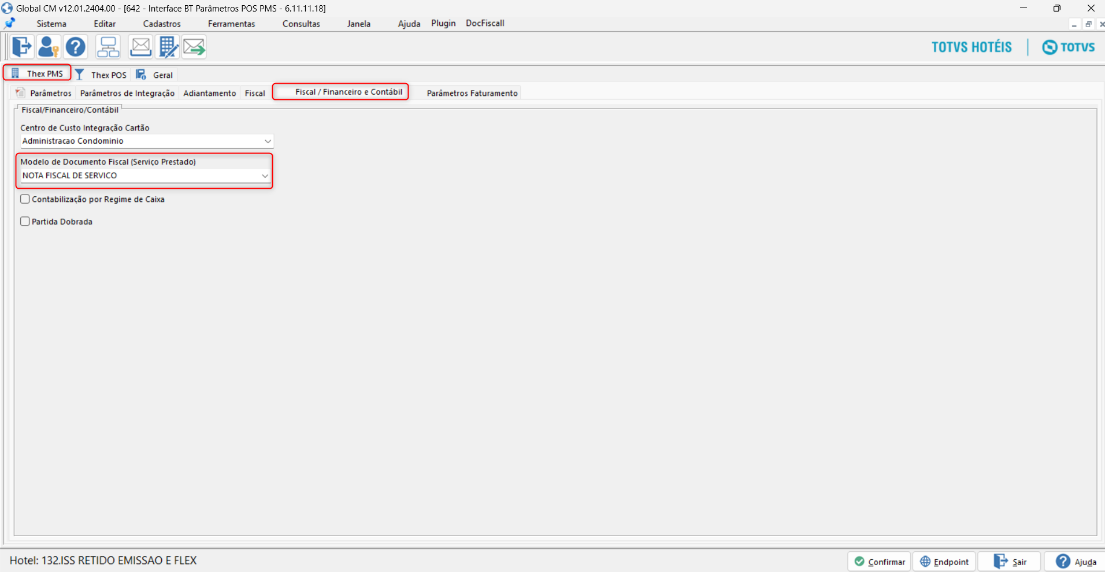Open the Cadastros menu
The image size is (1105, 572).
pyautogui.click(x=162, y=24)
